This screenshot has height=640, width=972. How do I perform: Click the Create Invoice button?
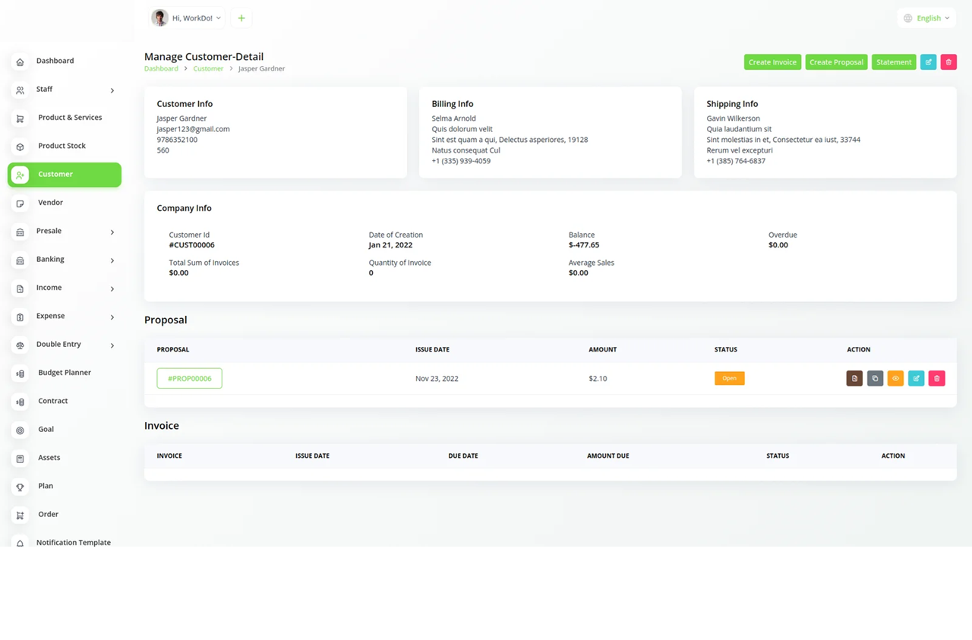tap(772, 62)
